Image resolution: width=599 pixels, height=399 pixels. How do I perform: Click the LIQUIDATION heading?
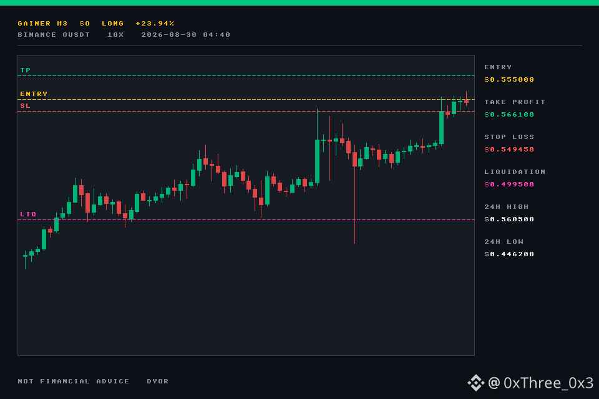point(515,172)
